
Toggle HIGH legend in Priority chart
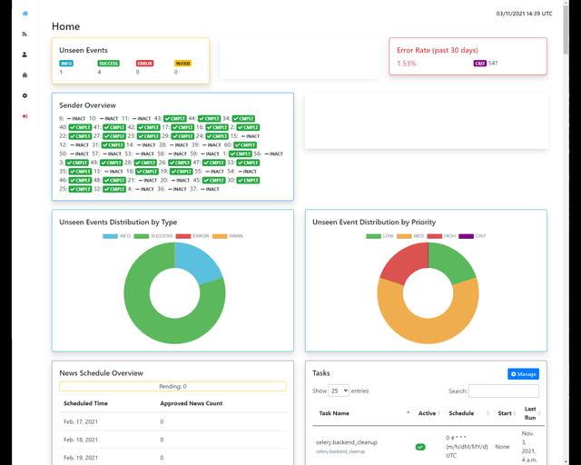tap(445, 236)
